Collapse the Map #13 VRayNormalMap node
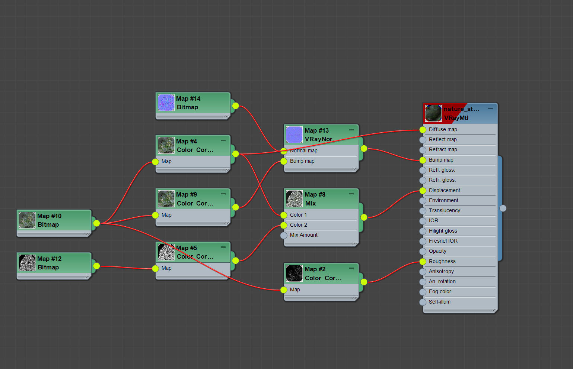573x369 pixels. click(351, 130)
